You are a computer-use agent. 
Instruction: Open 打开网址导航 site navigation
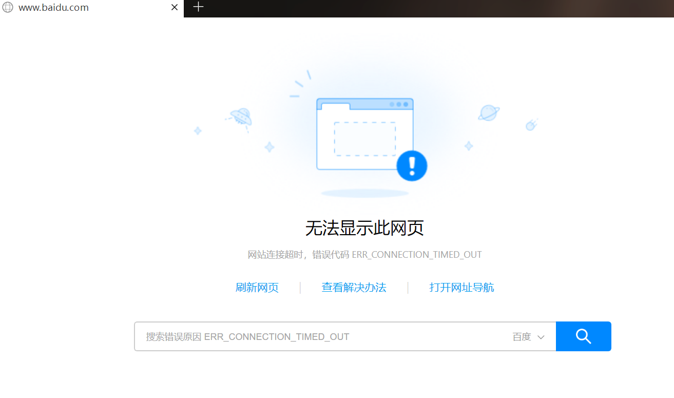pyautogui.click(x=461, y=288)
